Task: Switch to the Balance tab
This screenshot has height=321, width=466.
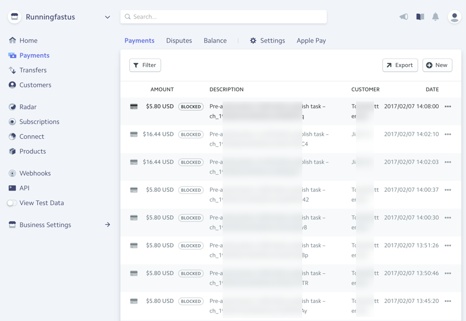Action: [x=215, y=41]
